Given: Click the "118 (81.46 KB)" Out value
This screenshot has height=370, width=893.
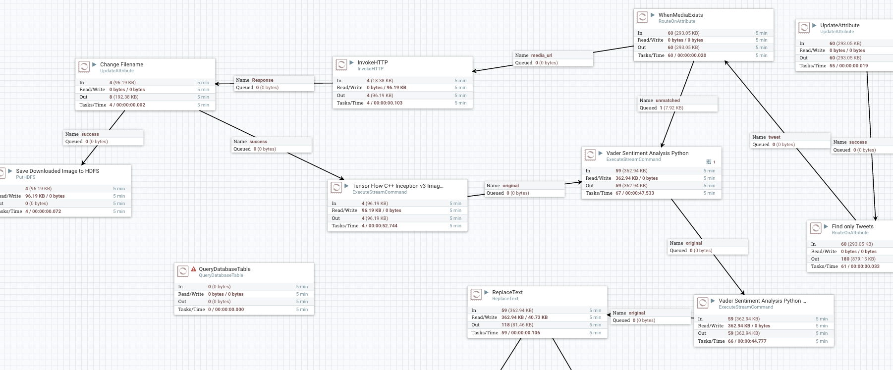Looking at the screenshot, I should pos(517,325).
